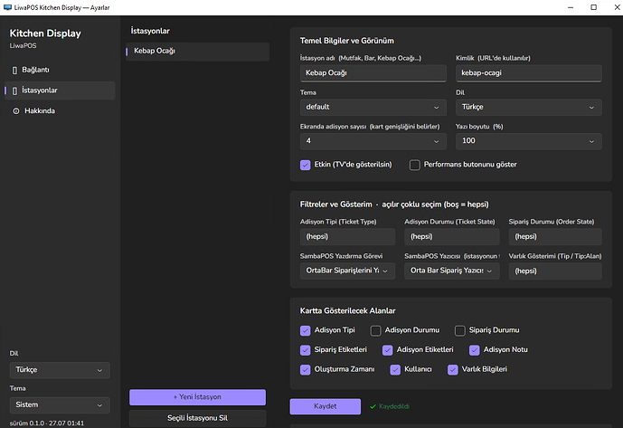Viewport: 623px width, 428px height.
Task: Select Kebap Ocağı station in list
Action: click(197, 52)
